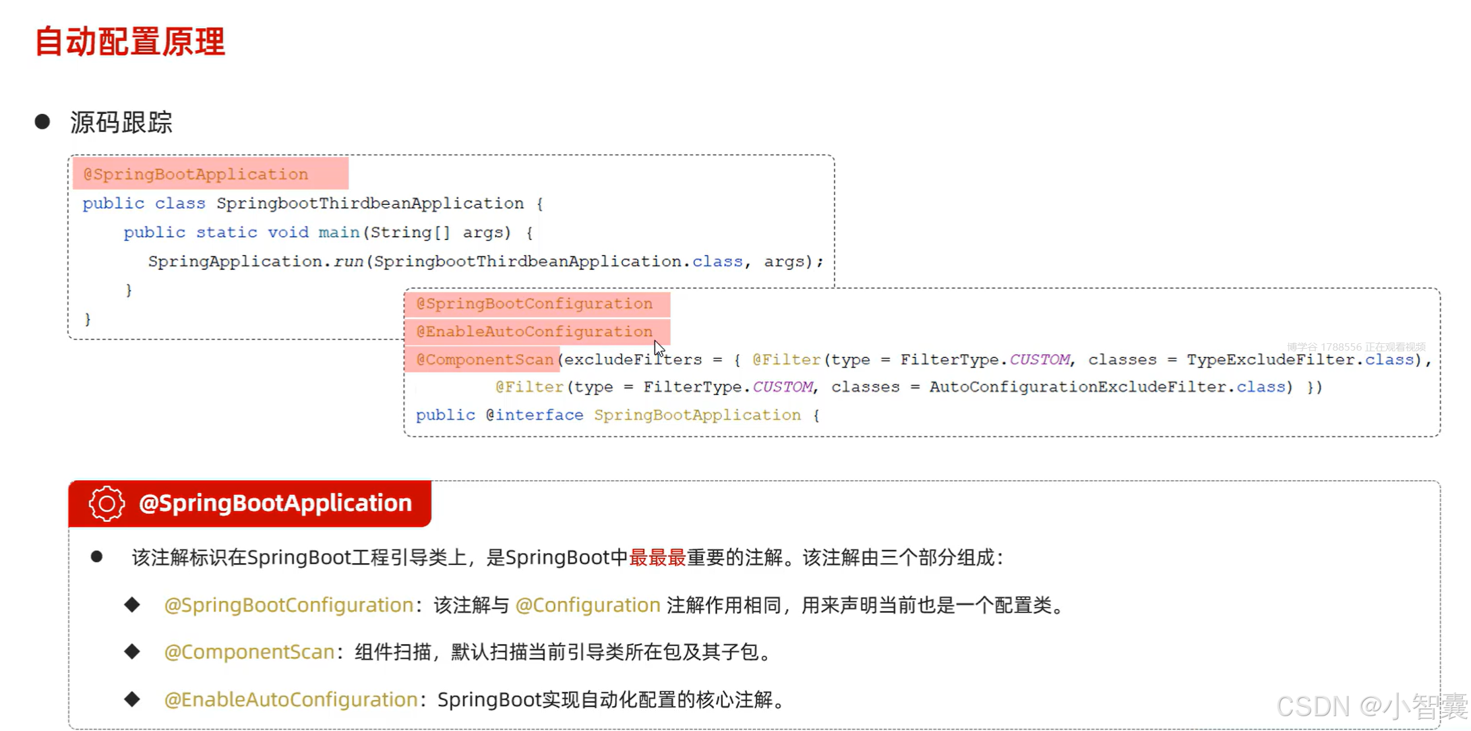Click yellow @ComponentScan text in description list
1471x731 pixels.
tap(249, 652)
